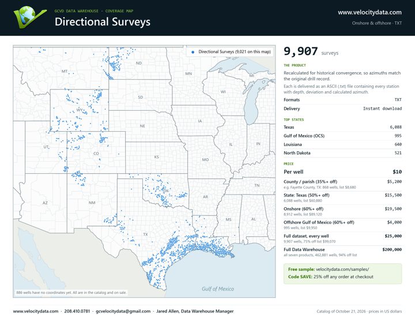Click the WY state label on the map
This screenshot has width=415, height=321.
[80, 110]
